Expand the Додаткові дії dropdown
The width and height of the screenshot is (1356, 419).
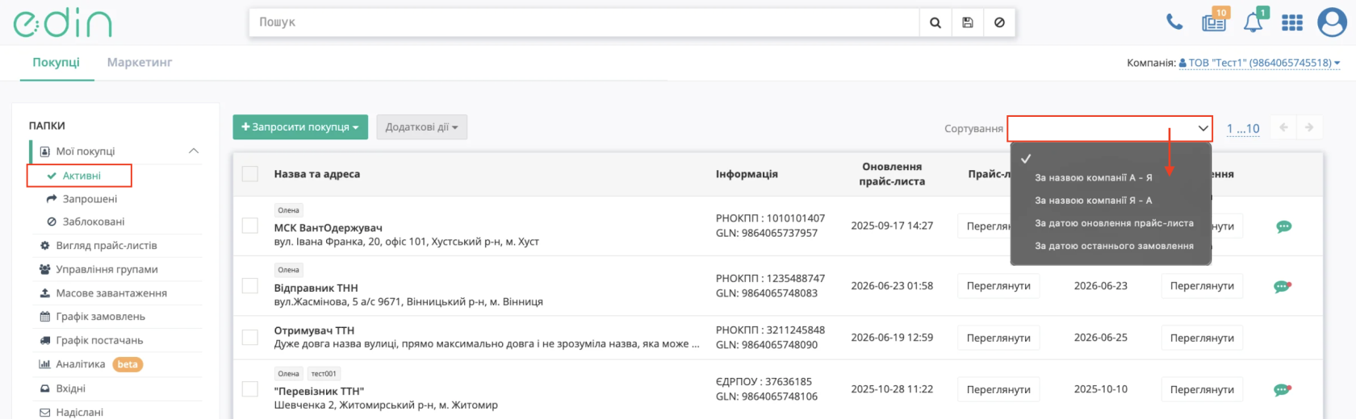point(421,127)
